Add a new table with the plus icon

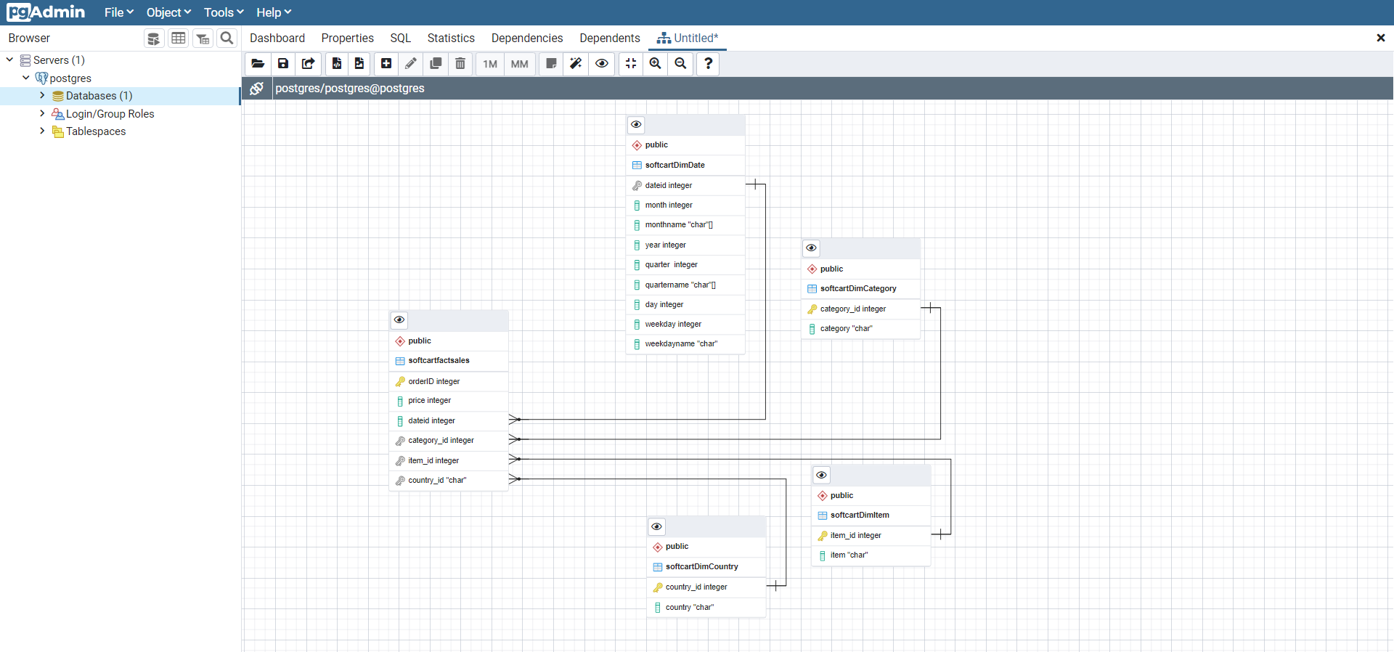point(386,64)
